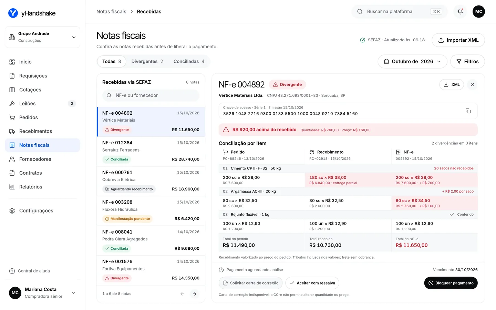Select NF-e 003208 Fluxora Hidráulica note
The width and height of the screenshot is (496, 310).
pos(151,211)
